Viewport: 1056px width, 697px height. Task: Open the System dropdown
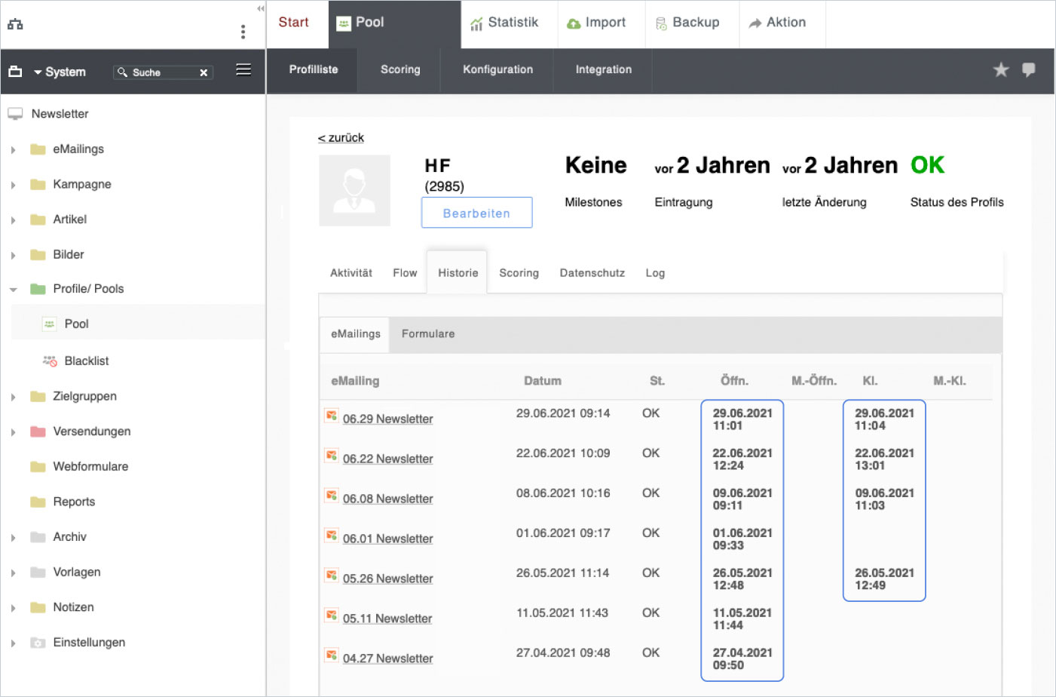(59, 72)
